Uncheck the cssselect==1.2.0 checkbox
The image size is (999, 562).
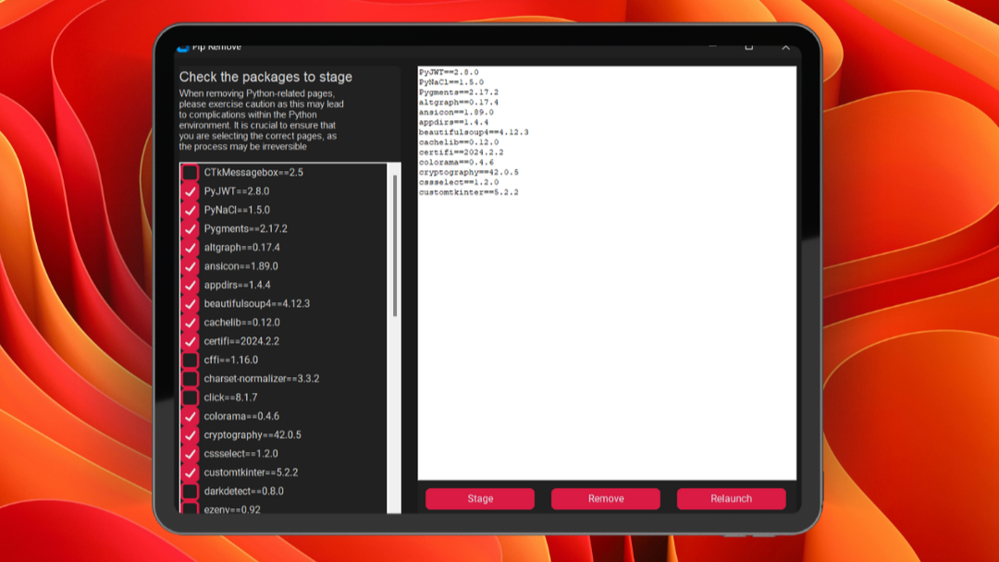[x=190, y=454]
